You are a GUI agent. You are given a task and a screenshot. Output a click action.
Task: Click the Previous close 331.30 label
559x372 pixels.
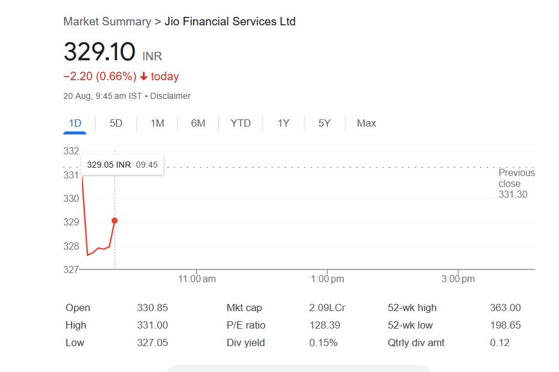[x=516, y=183]
